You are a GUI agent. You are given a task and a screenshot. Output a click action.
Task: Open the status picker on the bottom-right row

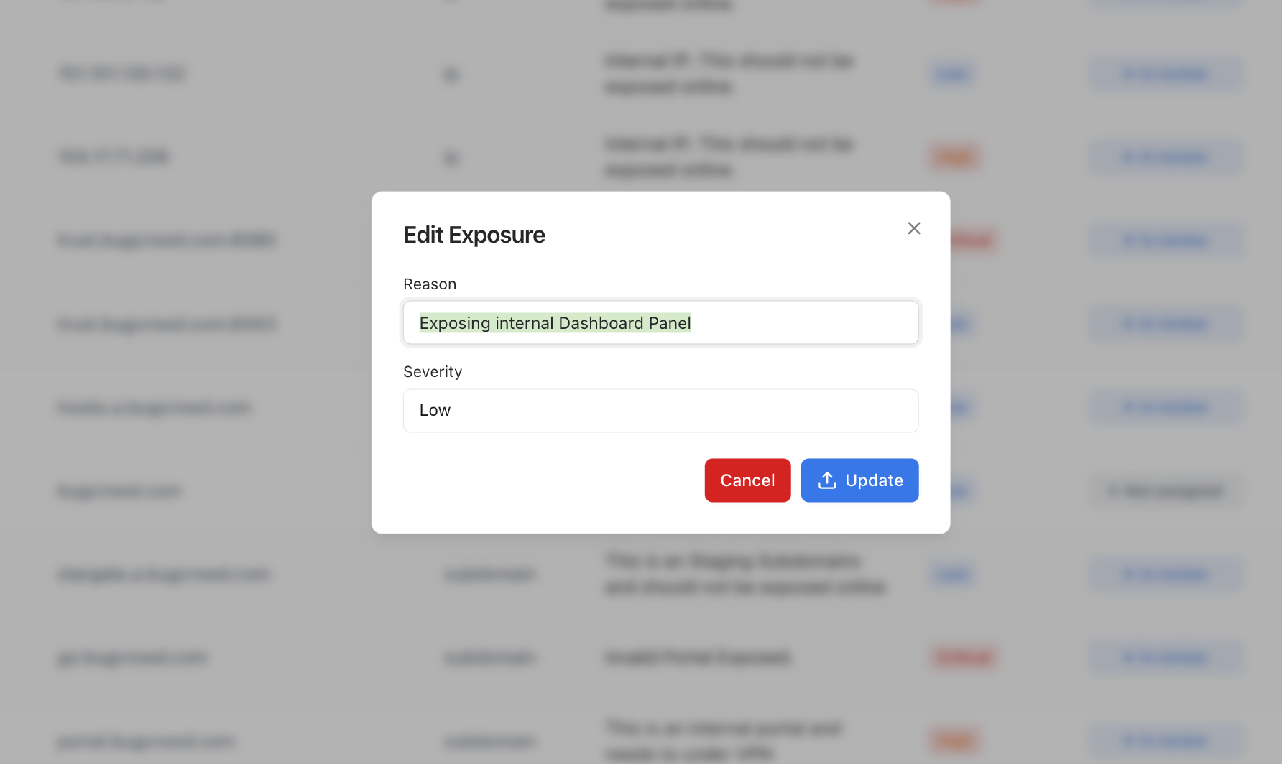[x=1167, y=740]
